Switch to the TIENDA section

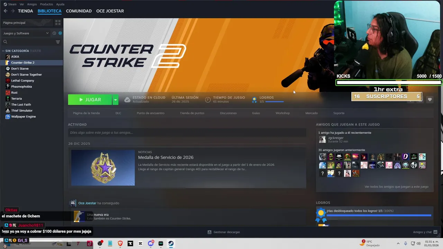pos(26,11)
